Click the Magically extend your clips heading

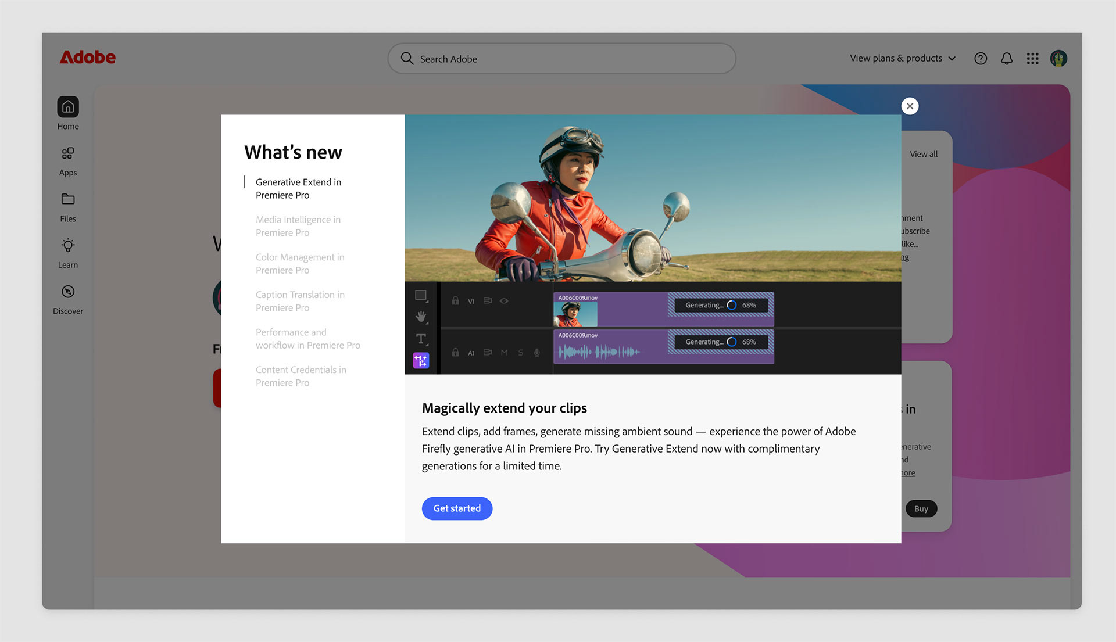[x=504, y=408]
